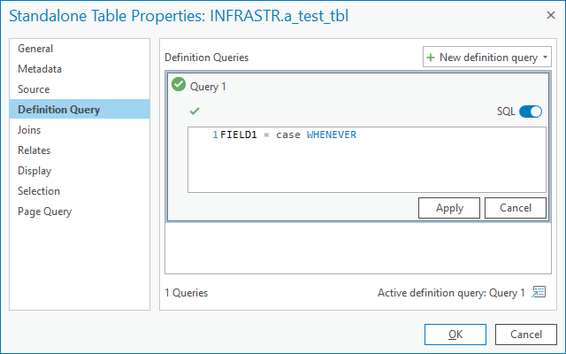
Task: Toggle the SQL mode switch off
Action: coord(530,112)
